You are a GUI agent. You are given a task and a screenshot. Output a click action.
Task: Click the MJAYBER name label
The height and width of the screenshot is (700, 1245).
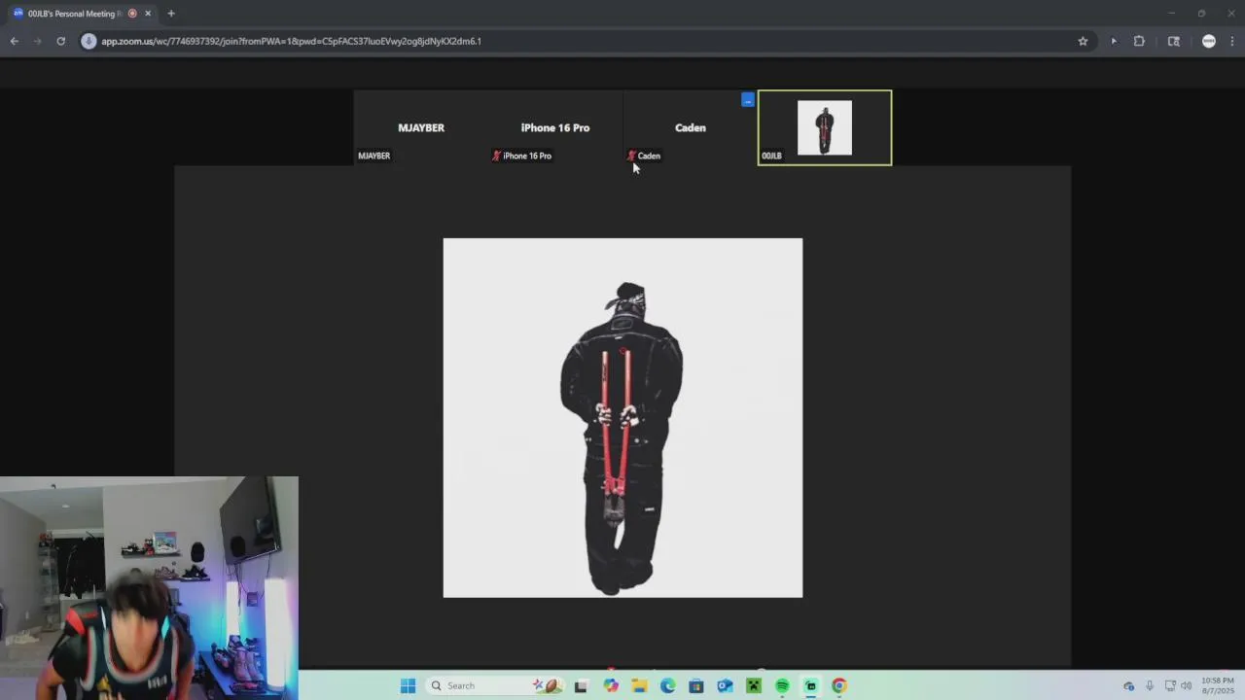click(x=373, y=156)
